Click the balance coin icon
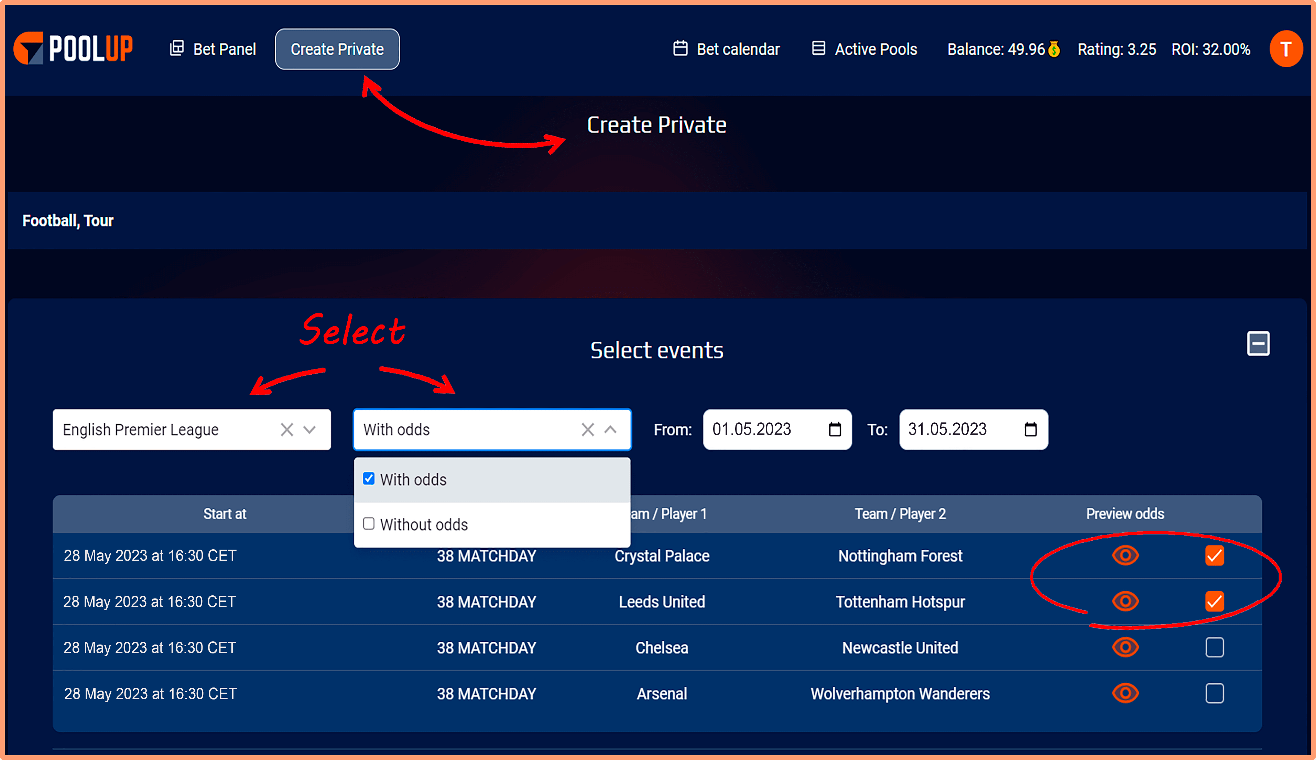The width and height of the screenshot is (1316, 760). 1054,49
